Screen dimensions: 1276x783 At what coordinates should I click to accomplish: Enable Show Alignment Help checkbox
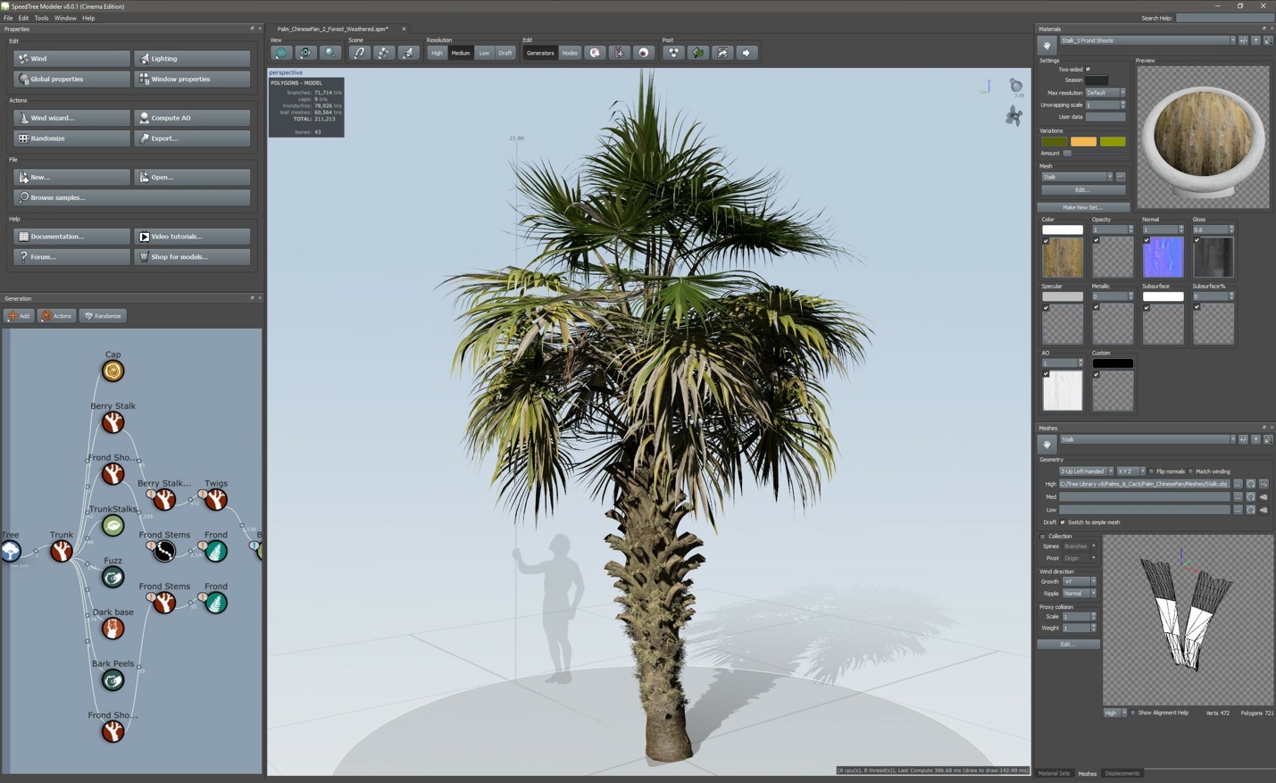(1133, 712)
